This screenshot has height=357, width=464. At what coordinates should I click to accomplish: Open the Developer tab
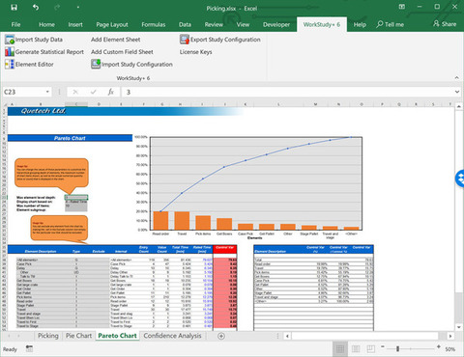click(x=276, y=24)
